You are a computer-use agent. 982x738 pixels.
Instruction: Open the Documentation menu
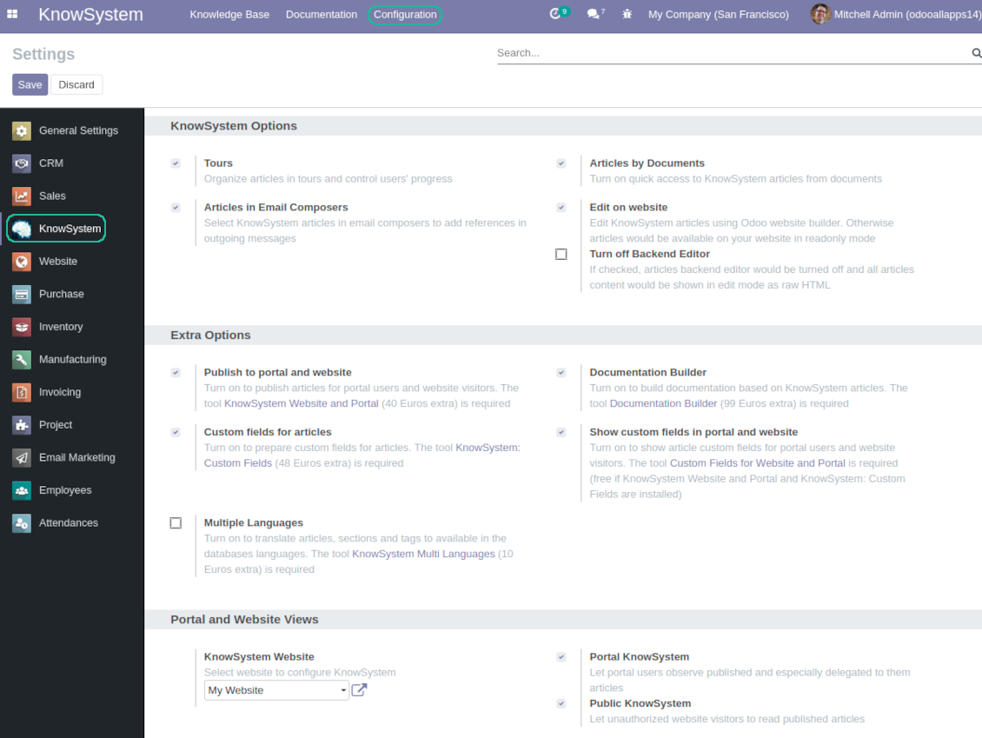click(x=322, y=15)
